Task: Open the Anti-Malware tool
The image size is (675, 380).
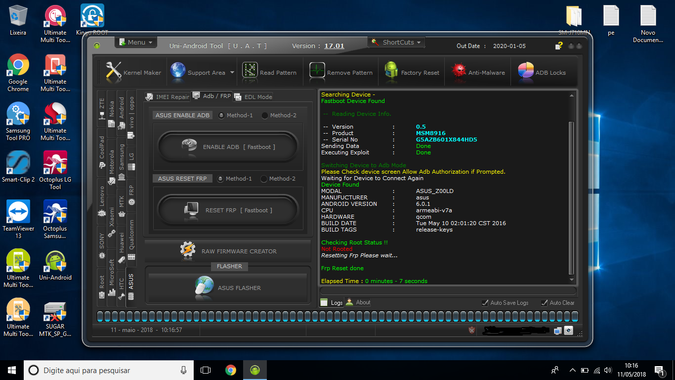Action: pos(478,72)
